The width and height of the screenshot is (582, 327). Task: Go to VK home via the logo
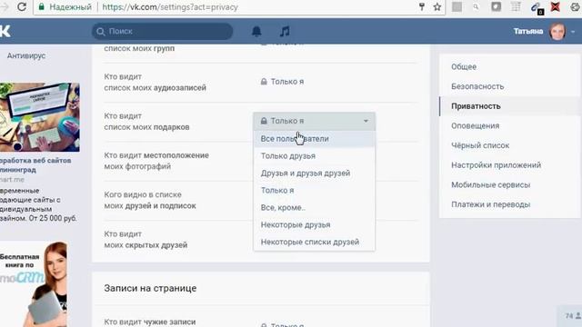(5, 32)
